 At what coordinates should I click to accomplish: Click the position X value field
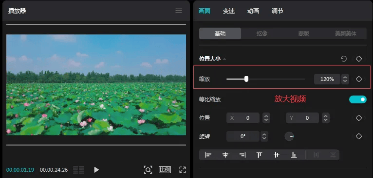243,118
